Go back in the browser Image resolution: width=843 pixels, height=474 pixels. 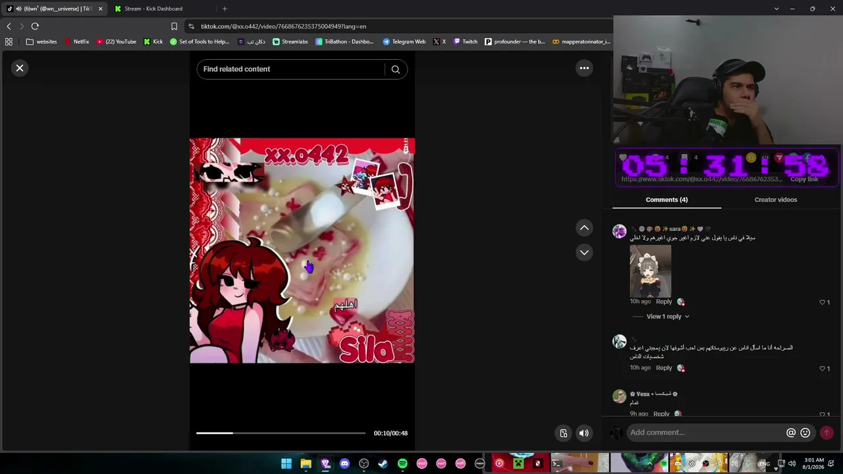pyautogui.click(x=9, y=26)
